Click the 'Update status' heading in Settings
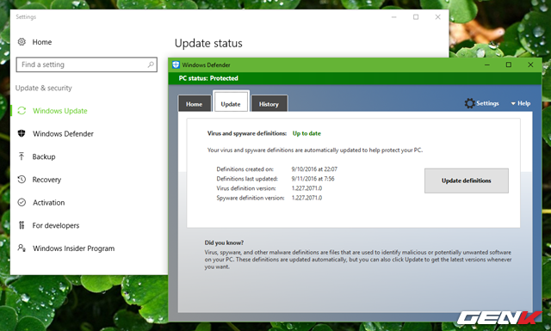551x331 pixels. [208, 43]
